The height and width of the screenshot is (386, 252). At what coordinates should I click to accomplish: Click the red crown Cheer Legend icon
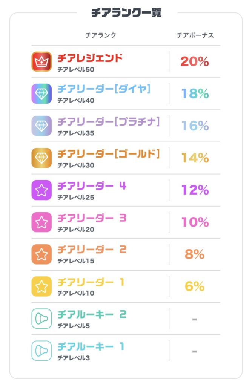[x=41, y=61]
